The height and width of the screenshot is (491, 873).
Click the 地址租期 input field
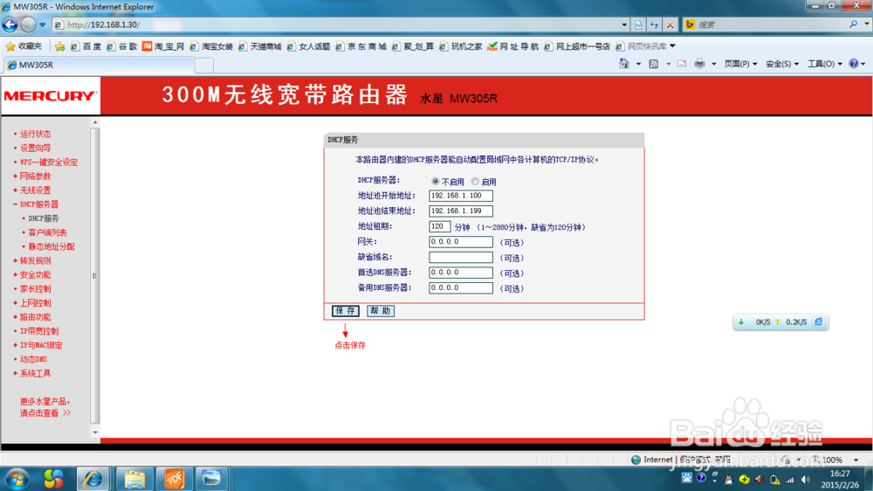439,226
